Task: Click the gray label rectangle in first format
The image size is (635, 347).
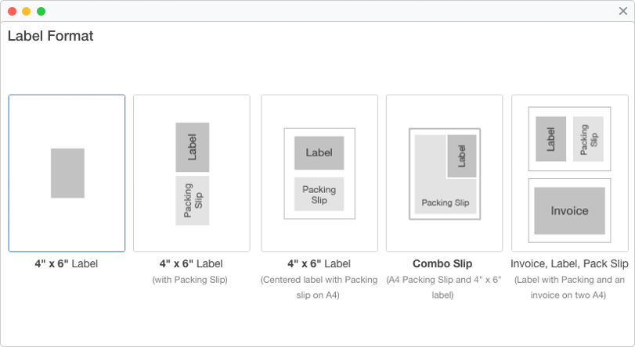Action: [67, 173]
